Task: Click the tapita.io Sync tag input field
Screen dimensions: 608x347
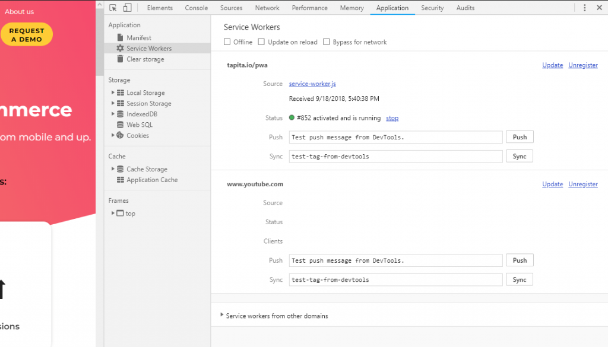Action: click(395, 157)
